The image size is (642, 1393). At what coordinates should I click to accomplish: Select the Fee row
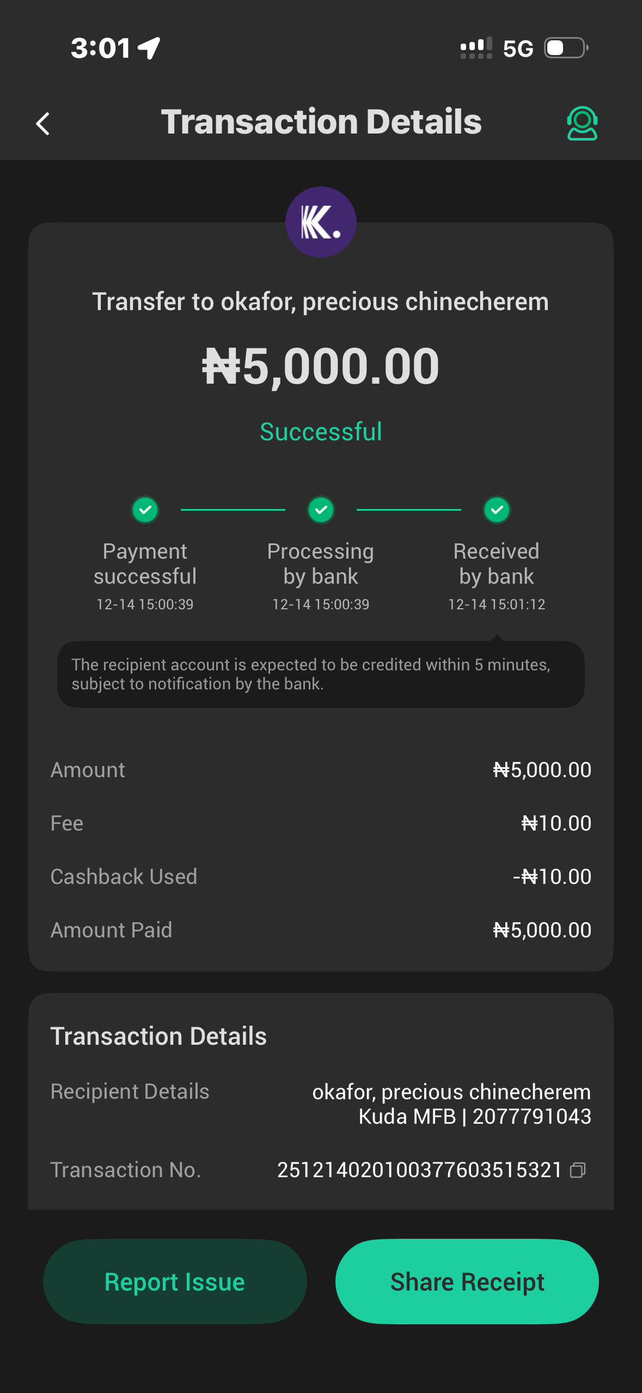(321, 823)
